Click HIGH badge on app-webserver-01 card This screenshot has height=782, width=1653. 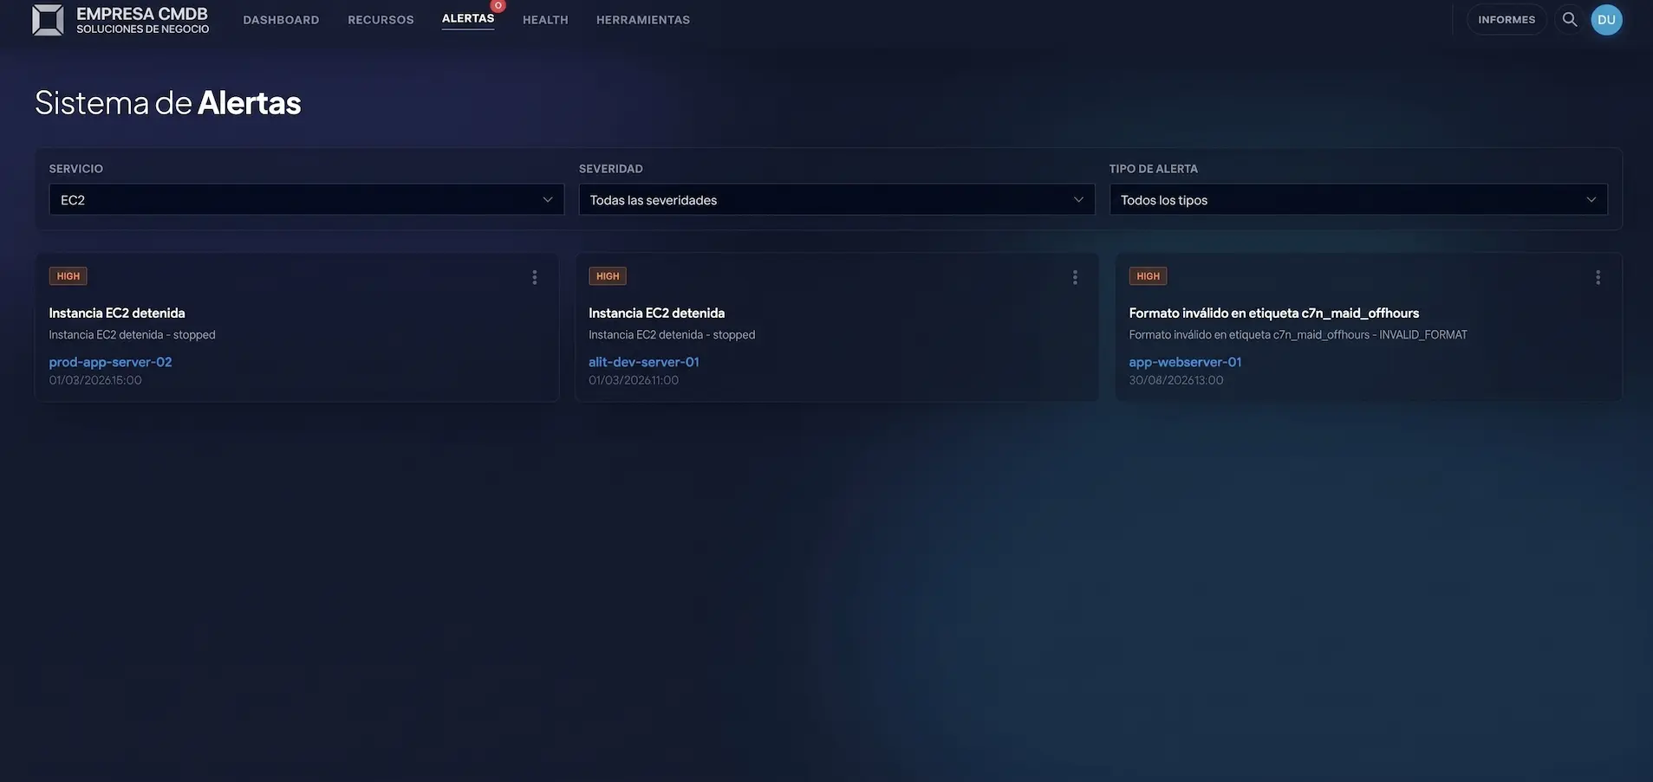1148,276
